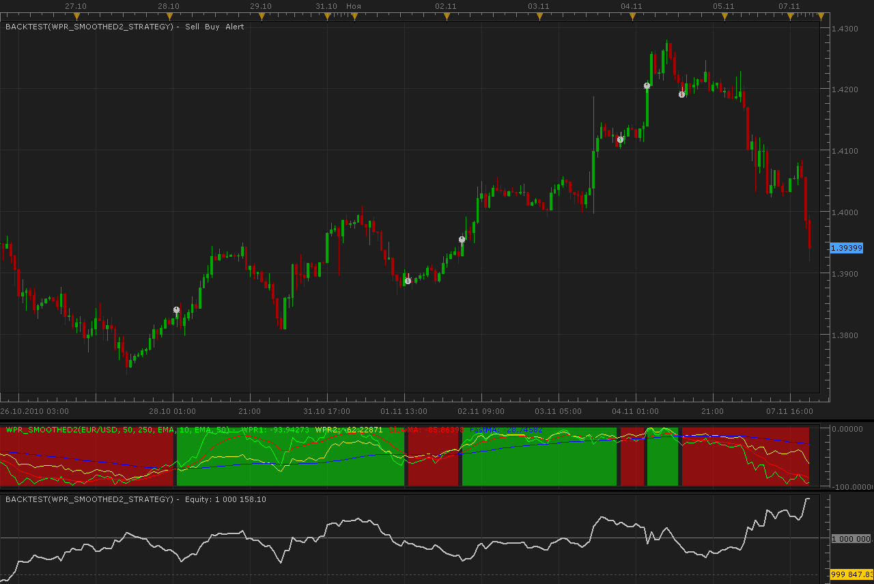Click the 01.11 13:00 time axis label
874x584 pixels.
click(404, 411)
